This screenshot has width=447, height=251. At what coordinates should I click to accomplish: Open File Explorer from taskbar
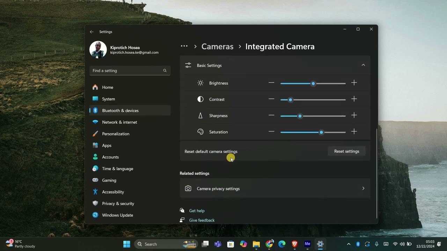(x=256, y=244)
